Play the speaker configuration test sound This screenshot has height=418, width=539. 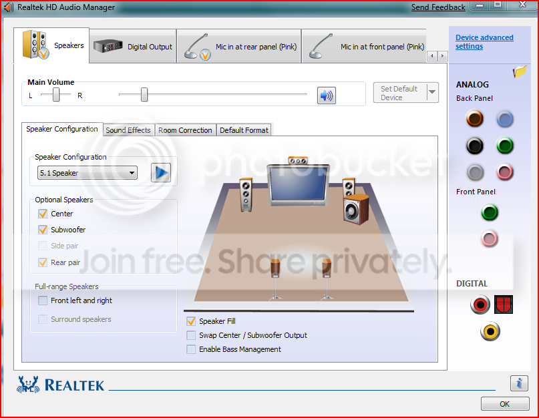coord(161,172)
